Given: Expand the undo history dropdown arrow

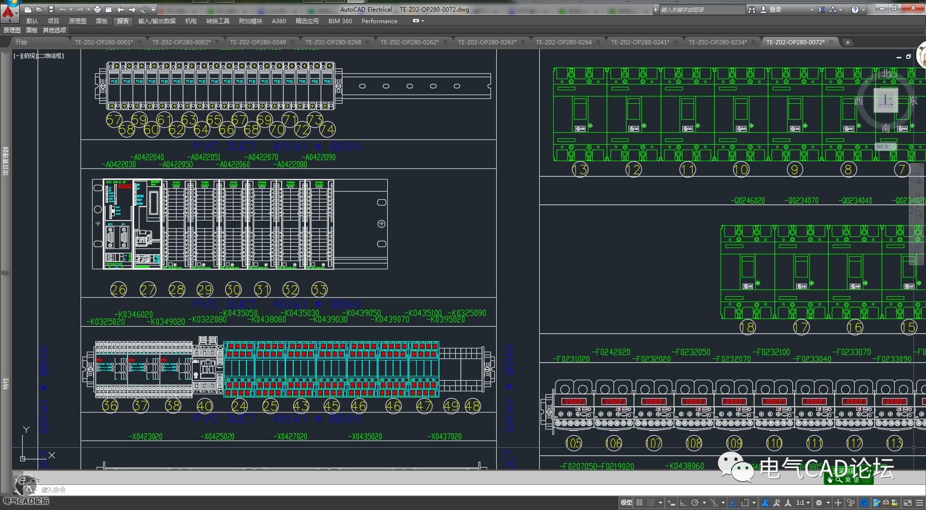Looking at the screenshot, I should coord(71,9).
